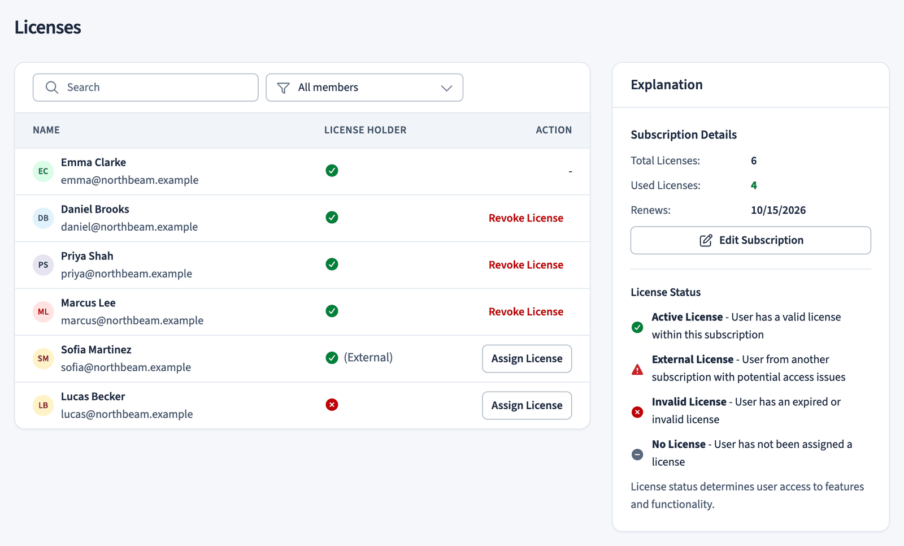Click Priya Shah's PS avatar
904x546 pixels.
(44, 265)
